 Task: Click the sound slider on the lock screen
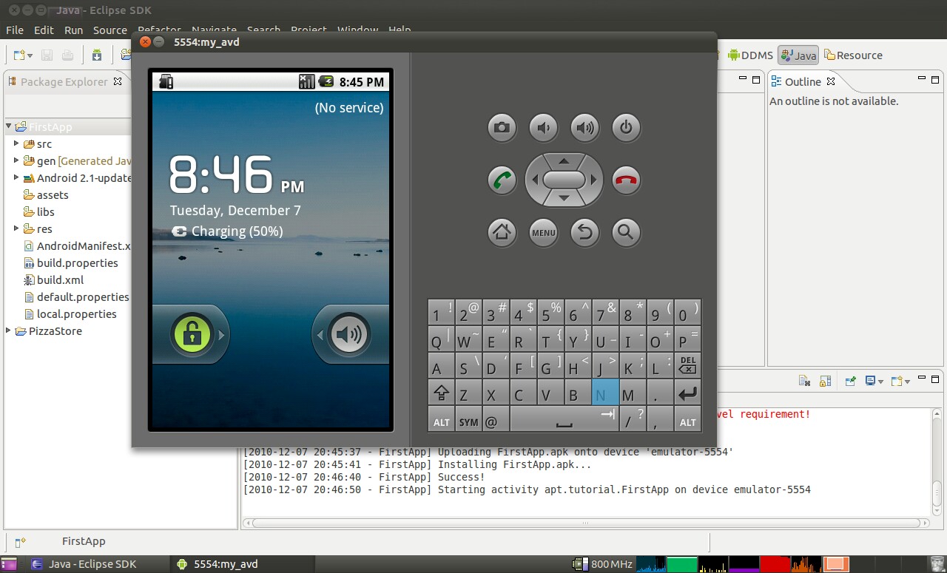pyautogui.click(x=348, y=334)
